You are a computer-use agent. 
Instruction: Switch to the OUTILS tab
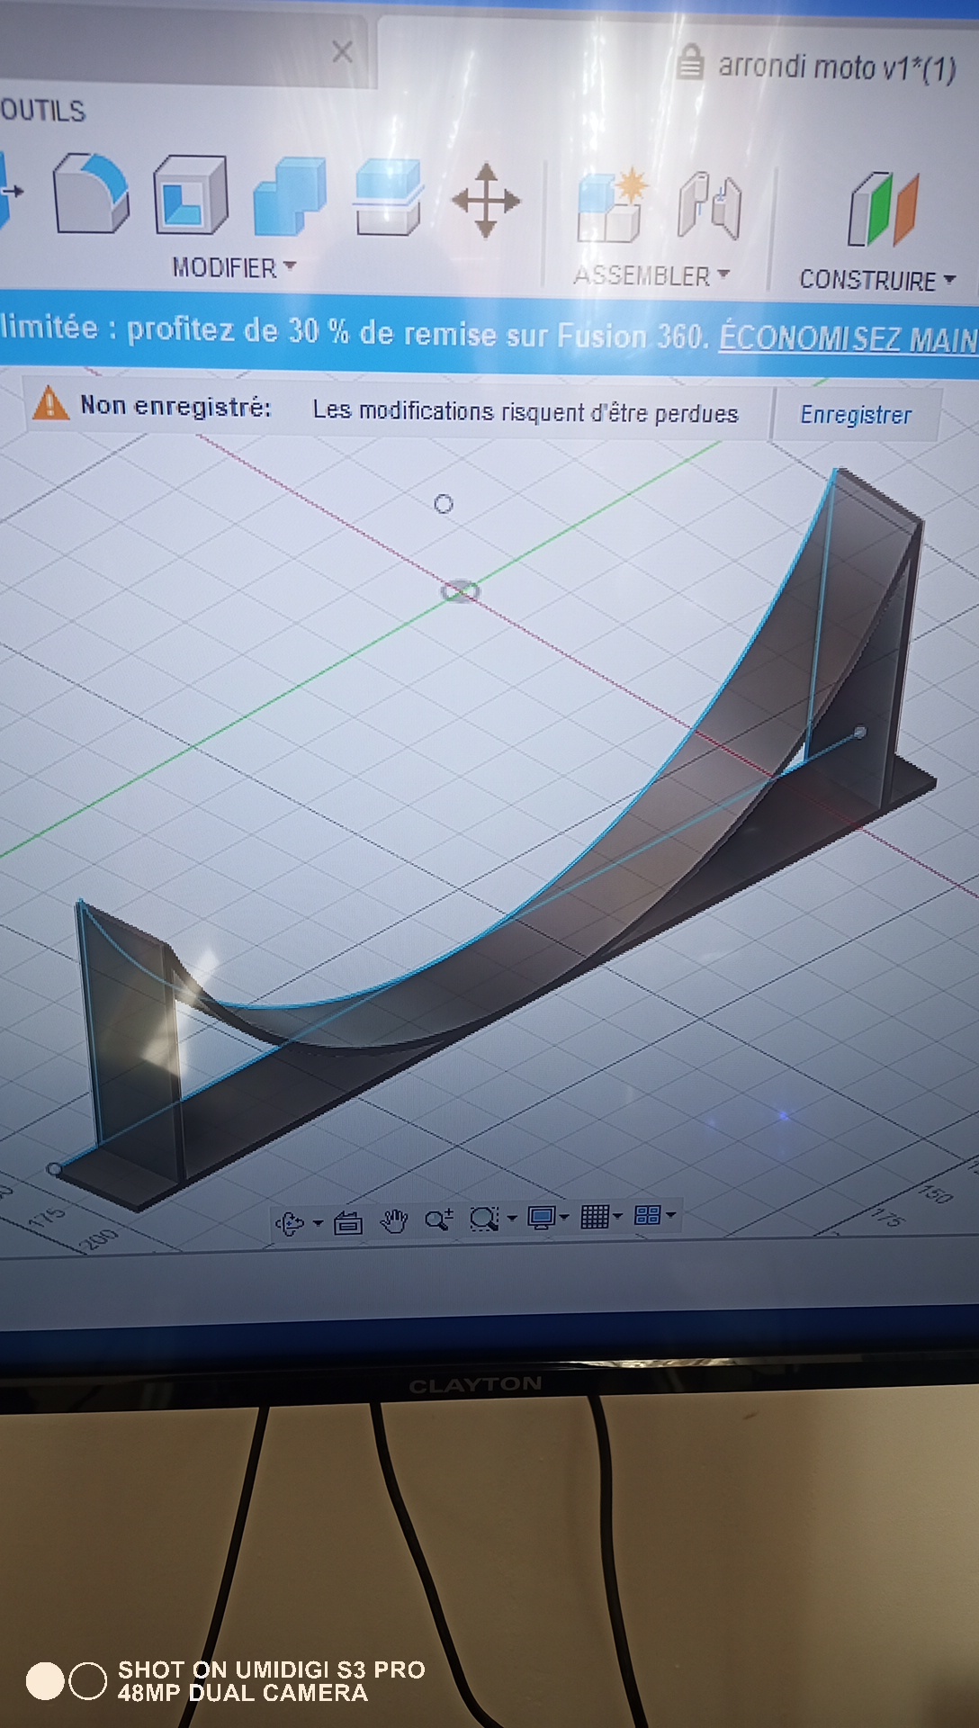(x=43, y=110)
